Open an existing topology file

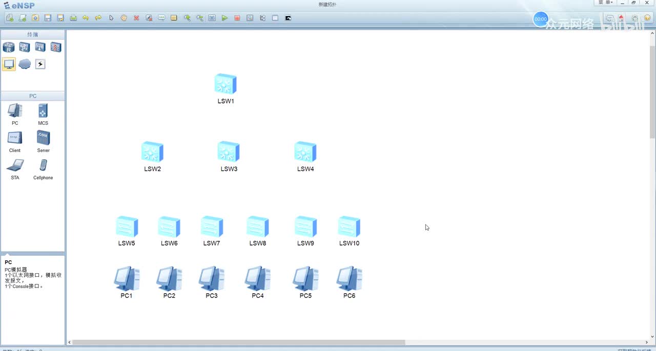coord(35,18)
